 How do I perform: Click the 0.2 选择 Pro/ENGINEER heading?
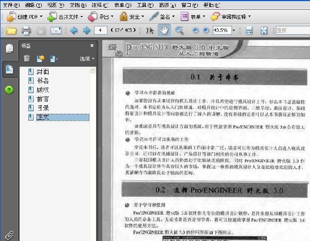pyautogui.click(x=220, y=190)
